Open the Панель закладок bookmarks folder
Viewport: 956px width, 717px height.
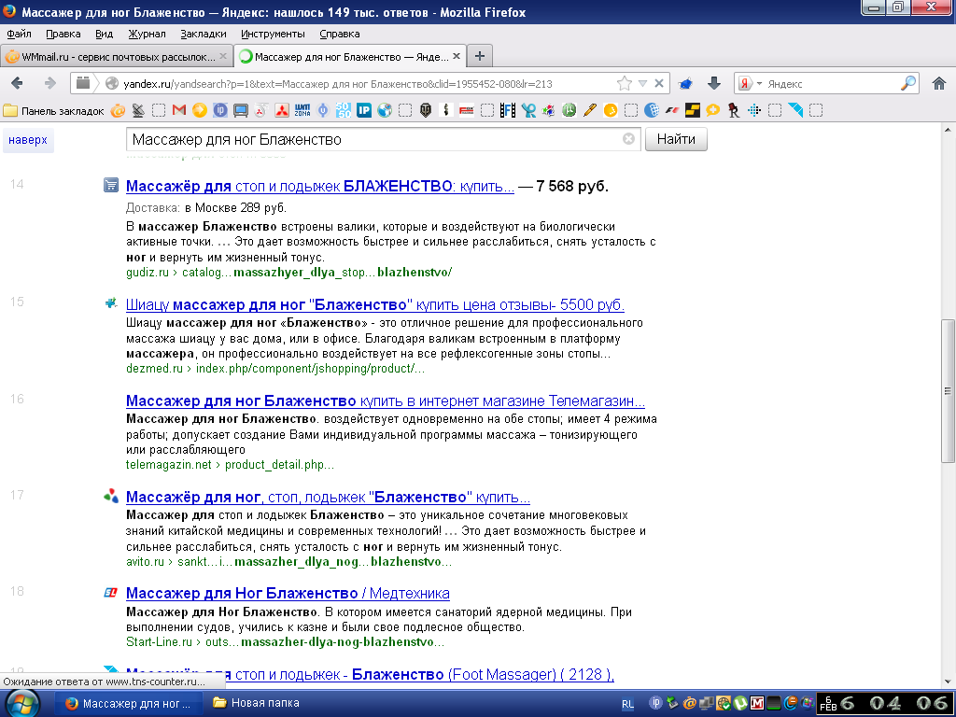53,111
